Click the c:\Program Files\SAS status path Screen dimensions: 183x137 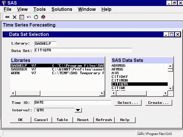tap(157, 134)
